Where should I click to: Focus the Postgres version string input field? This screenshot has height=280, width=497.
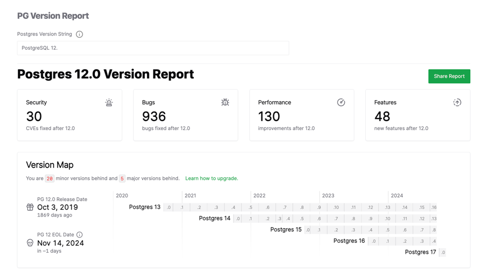click(x=153, y=48)
